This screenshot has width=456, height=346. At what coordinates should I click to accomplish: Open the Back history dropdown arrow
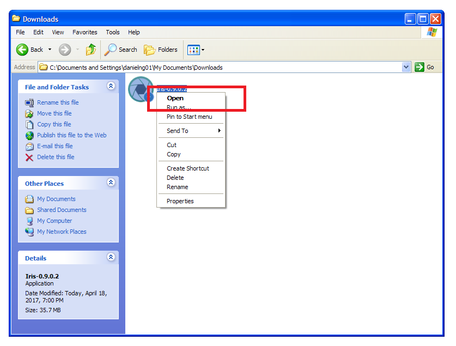[x=50, y=50]
